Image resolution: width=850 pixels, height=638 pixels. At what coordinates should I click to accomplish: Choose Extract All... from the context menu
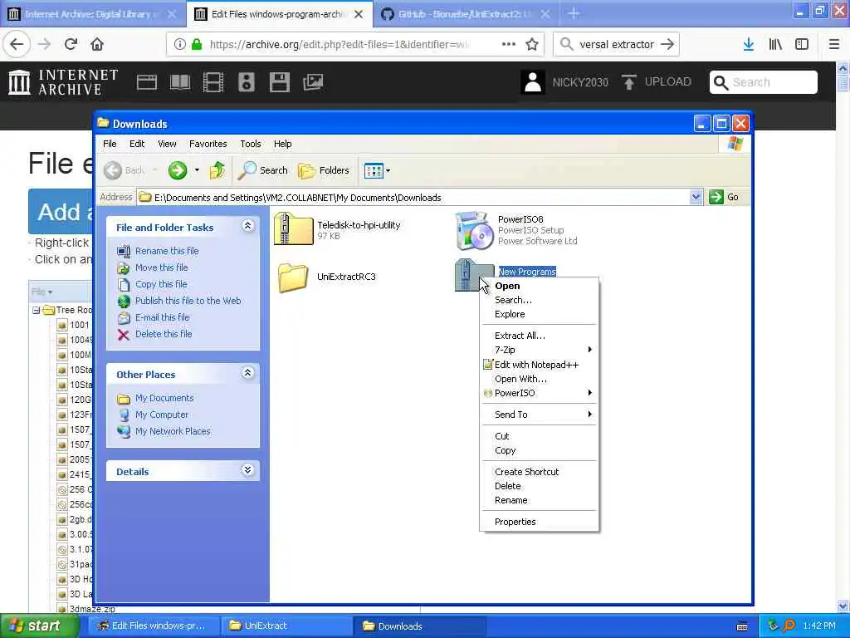pos(540,336)
